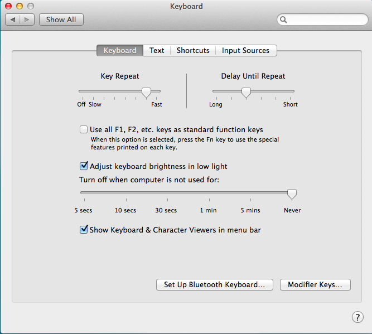372x334 pixels.
Task: Uncheck Adjust keyboard brightness in low light
Action: coord(84,166)
